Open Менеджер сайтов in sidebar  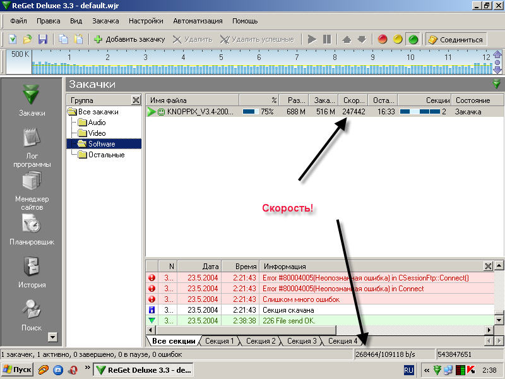32,190
